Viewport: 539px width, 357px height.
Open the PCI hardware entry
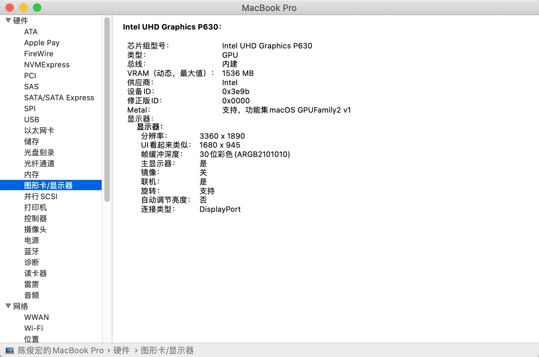(30, 76)
